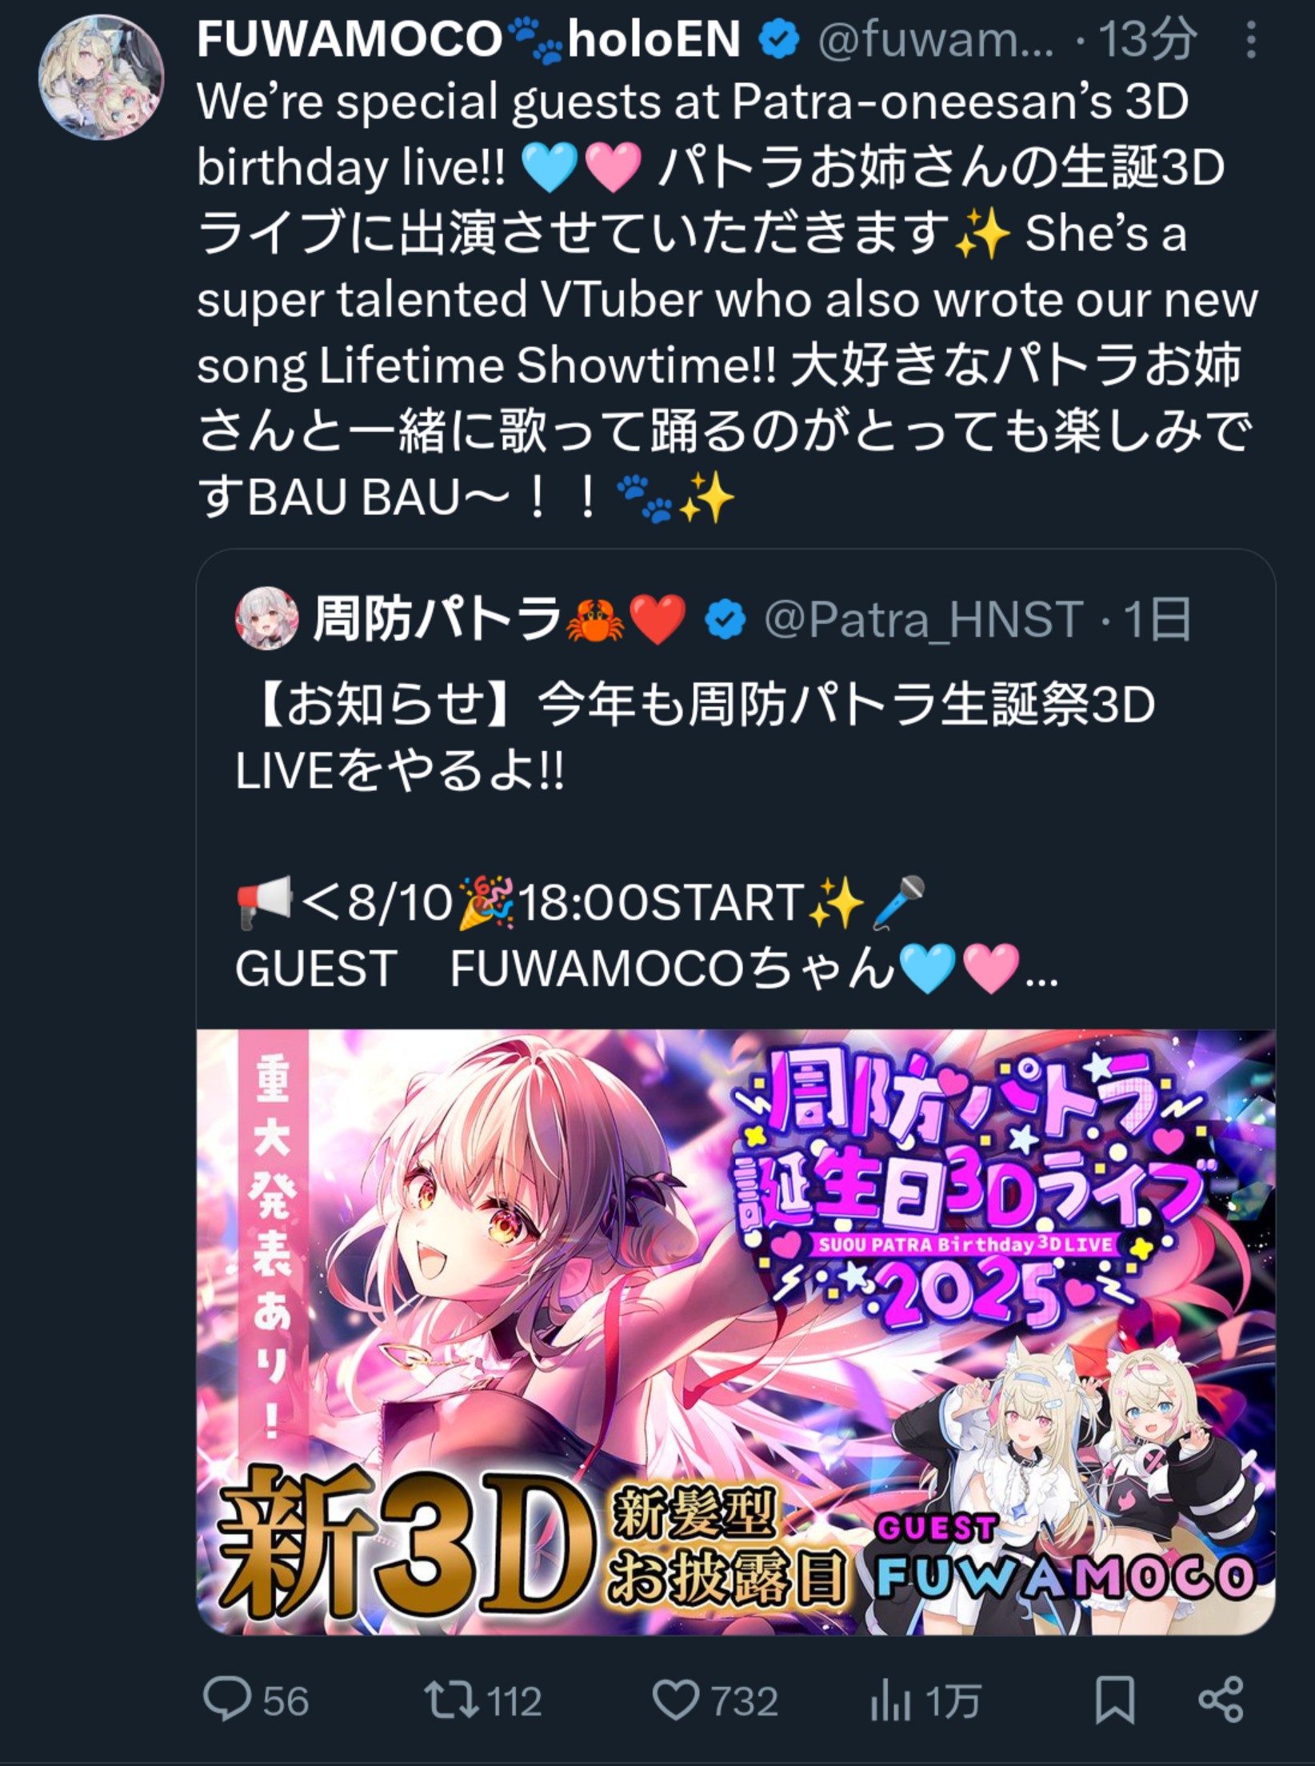Tap the repost icon with 112 reposts
The height and width of the screenshot is (1766, 1315).
click(x=451, y=1700)
